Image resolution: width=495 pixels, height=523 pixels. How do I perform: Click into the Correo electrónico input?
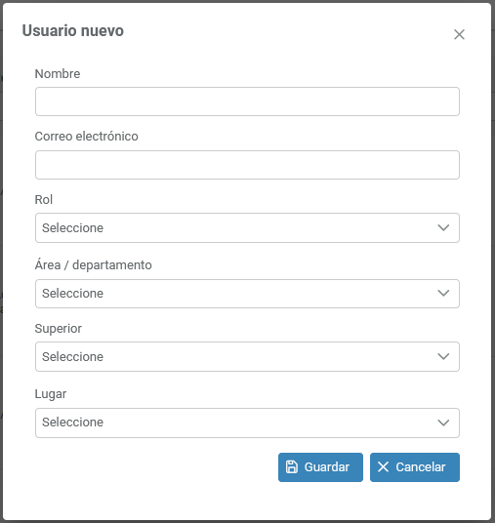click(247, 165)
